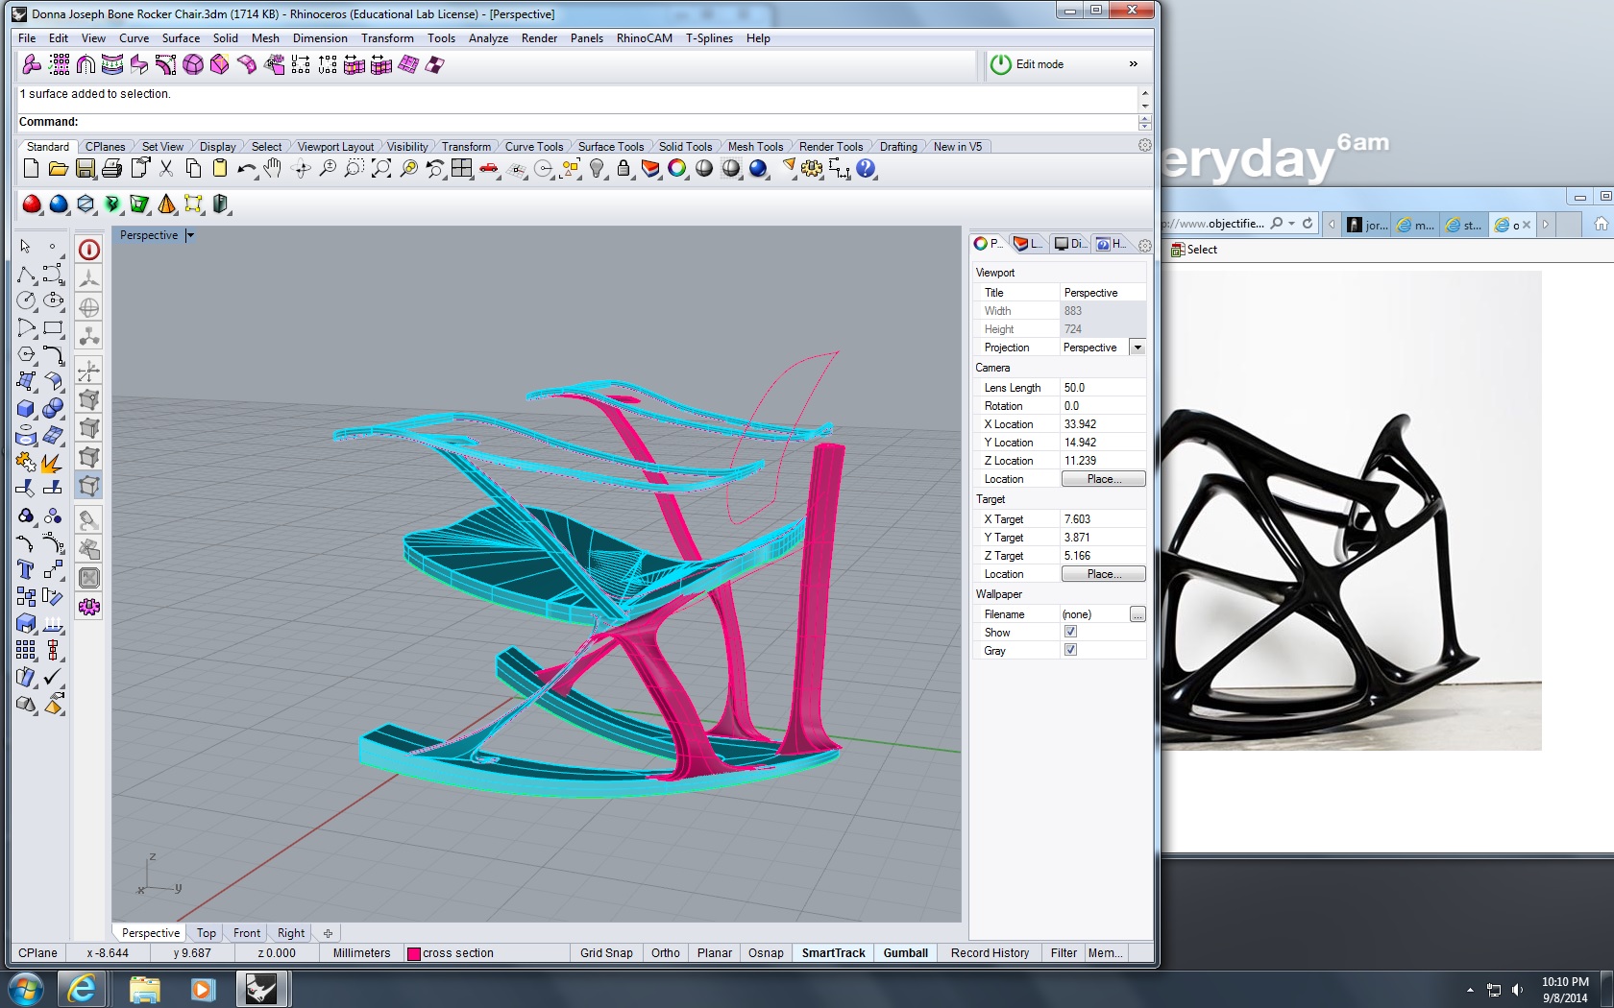Select the Text tool in left sidebar
The height and width of the screenshot is (1008, 1614).
(26, 570)
